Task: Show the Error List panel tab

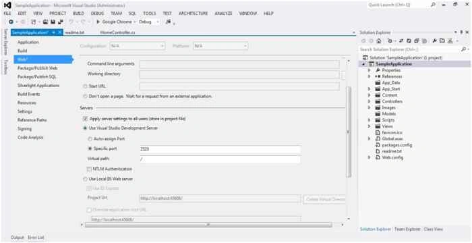Action: (x=36, y=238)
